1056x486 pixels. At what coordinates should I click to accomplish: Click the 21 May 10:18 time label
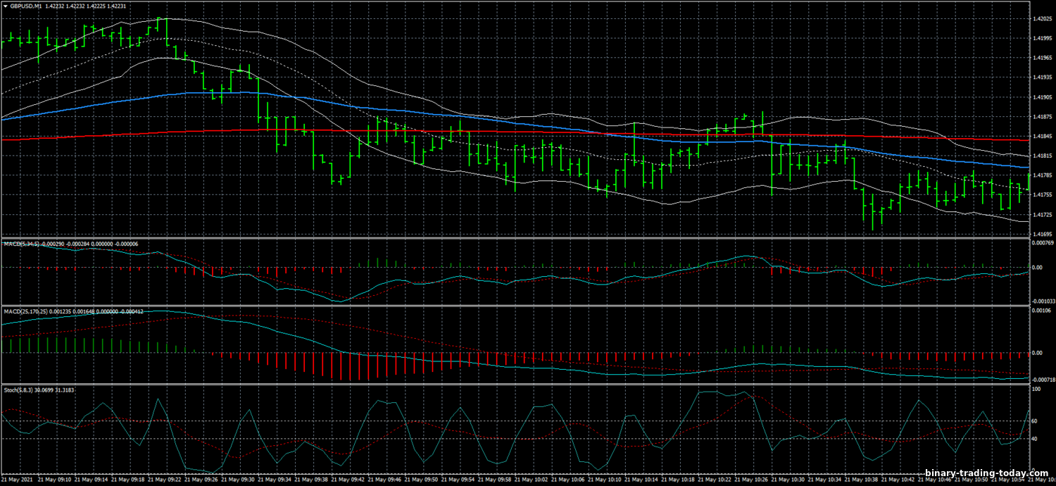(x=677, y=478)
